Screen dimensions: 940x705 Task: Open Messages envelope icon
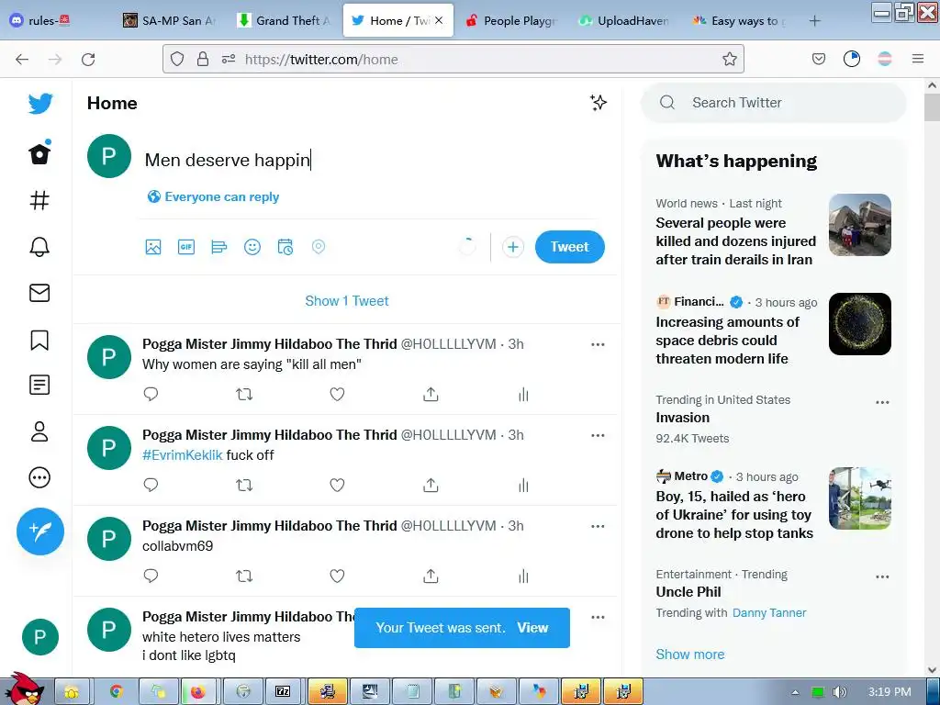coord(39,293)
